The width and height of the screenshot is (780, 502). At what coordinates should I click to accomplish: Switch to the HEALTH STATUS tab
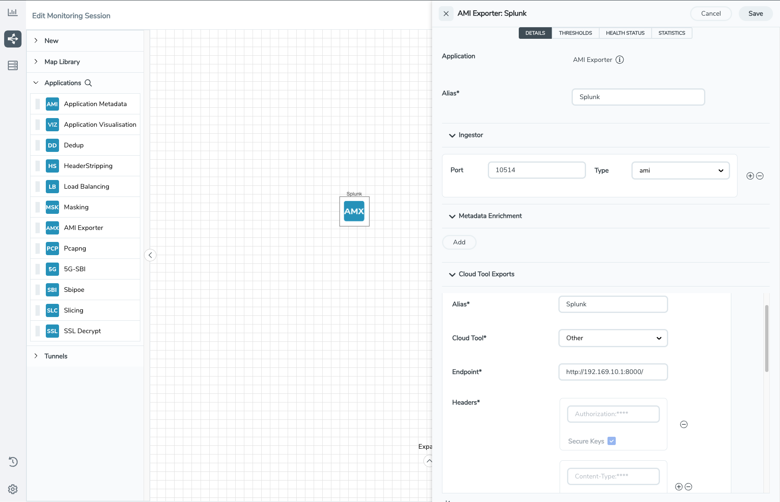click(x=625, y=33)
